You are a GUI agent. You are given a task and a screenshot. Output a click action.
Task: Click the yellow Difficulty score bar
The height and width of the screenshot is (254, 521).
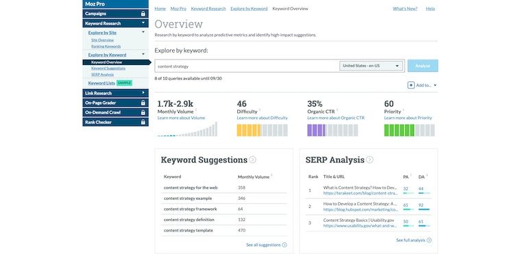[262, 130]
